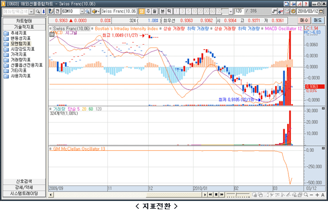This screenshot has width=328, height=212.
Task: Expand the 변동성지표 folder
Action: (x=17, y=38)
